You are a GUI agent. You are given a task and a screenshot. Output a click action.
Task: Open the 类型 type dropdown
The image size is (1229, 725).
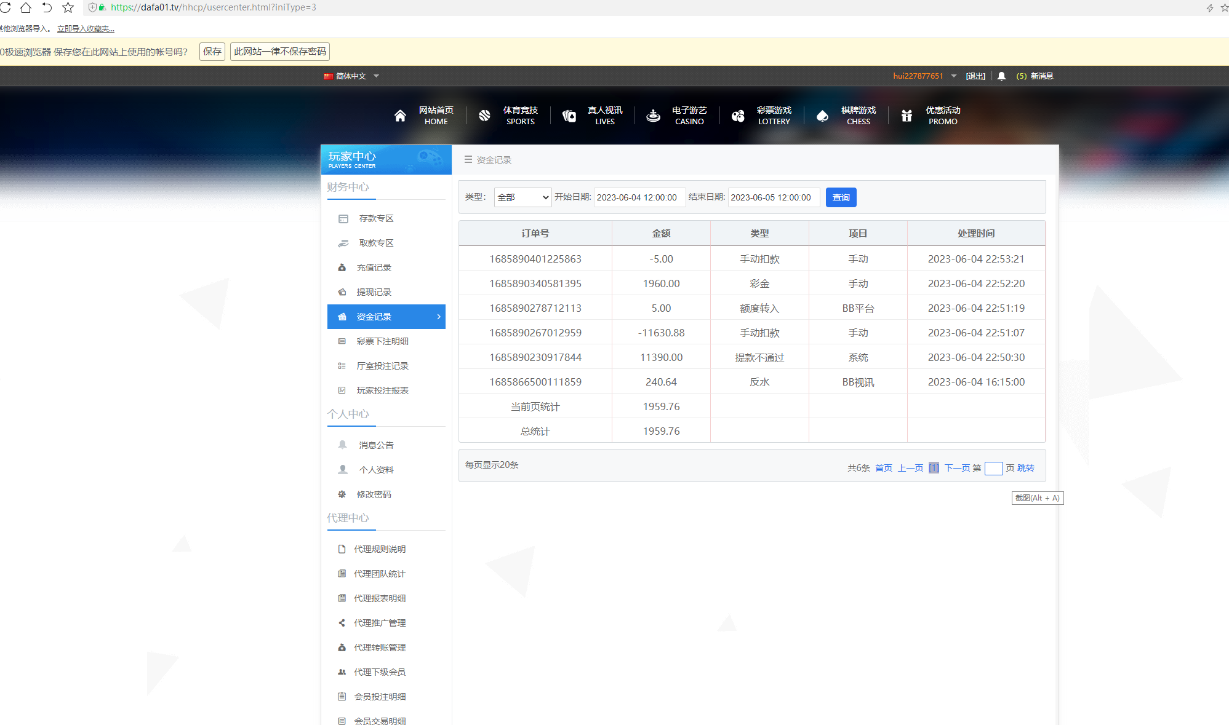tap(522, 197)
